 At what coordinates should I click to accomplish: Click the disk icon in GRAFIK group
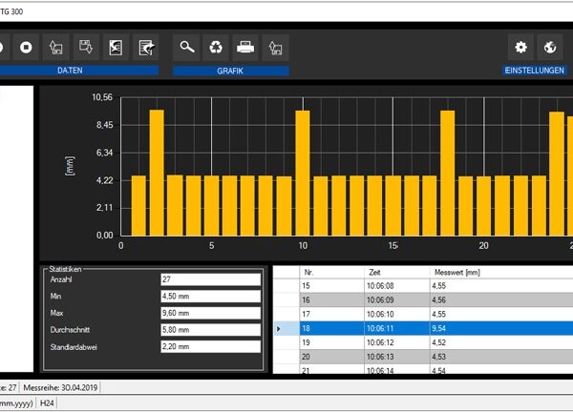pyautogui.click(x=276, y=48)
